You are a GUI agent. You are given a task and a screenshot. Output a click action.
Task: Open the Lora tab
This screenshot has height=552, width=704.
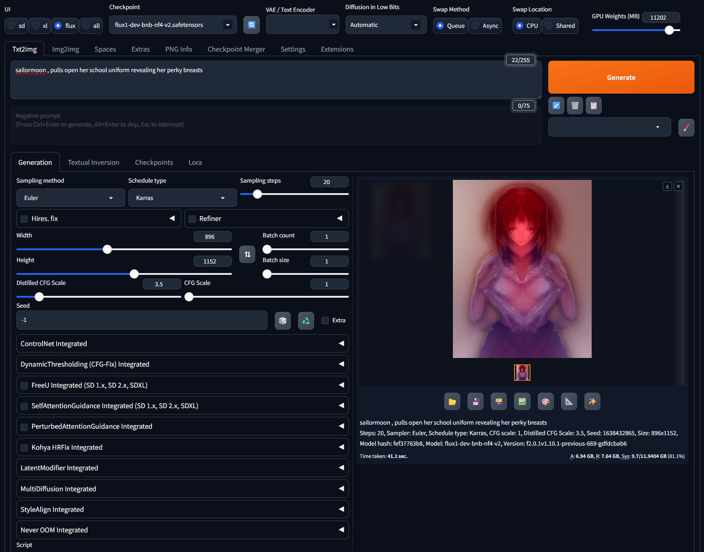point(195,163)
